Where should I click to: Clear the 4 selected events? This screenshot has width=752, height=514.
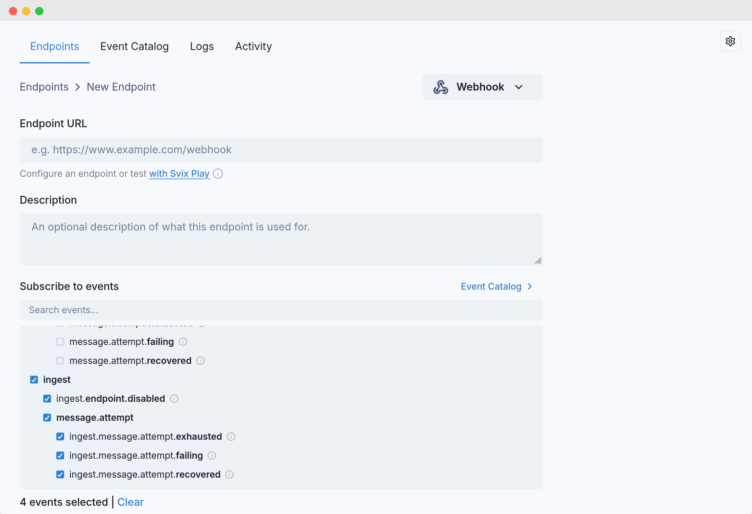click(130, 502)
